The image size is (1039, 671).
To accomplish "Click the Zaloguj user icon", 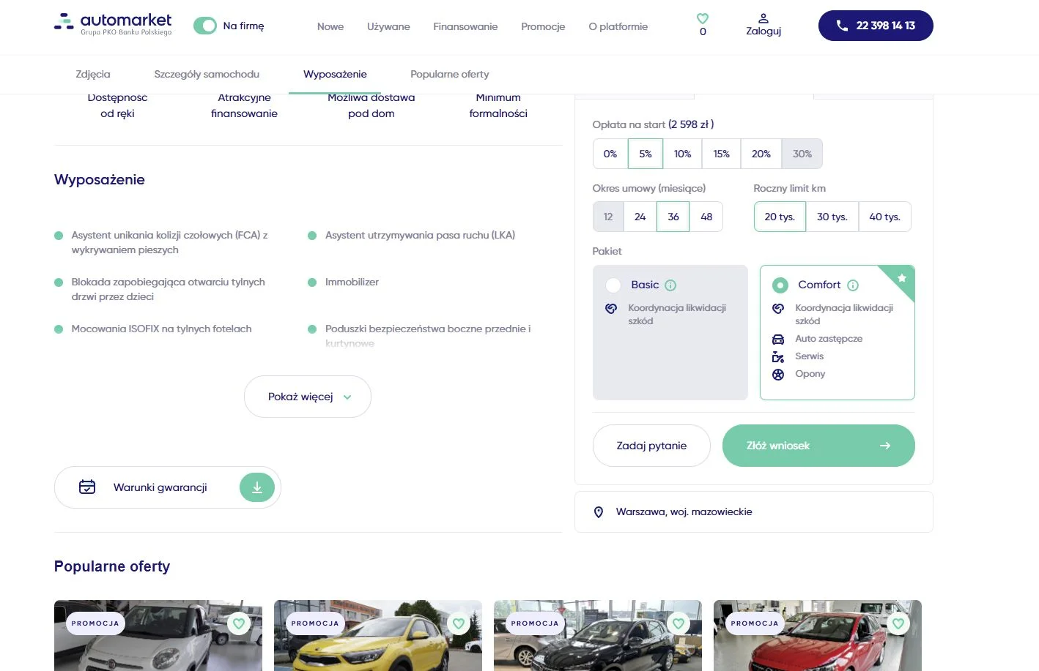I will (x=763, y=18).
